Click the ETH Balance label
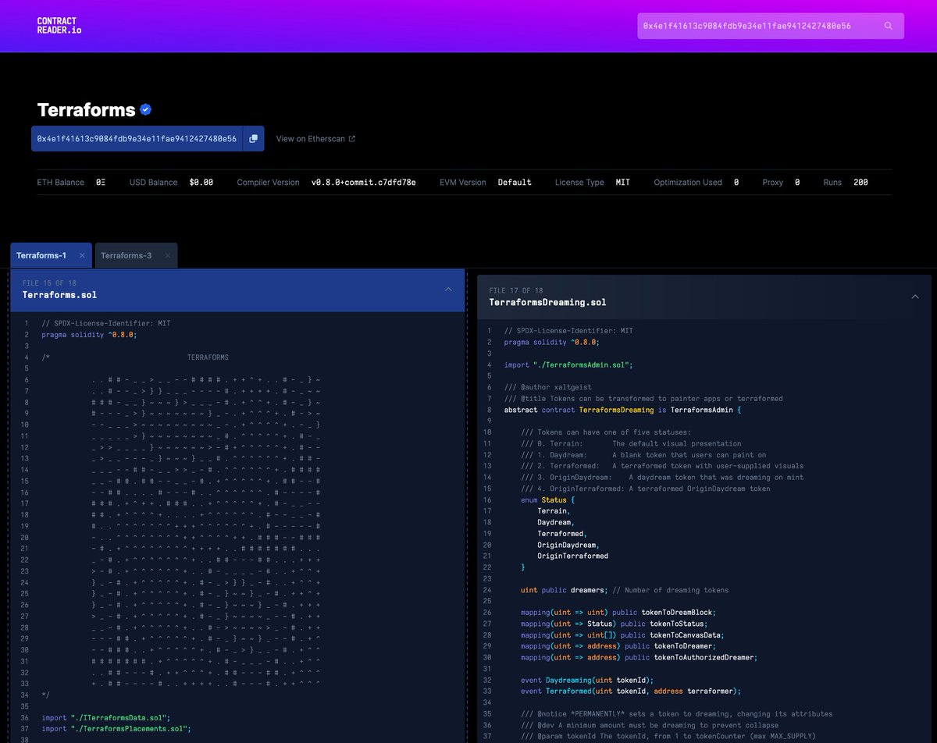 coord(60,182)
